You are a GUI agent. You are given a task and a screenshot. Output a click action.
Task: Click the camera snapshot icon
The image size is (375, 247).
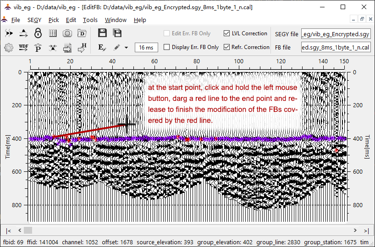click(x=67, y=33)
